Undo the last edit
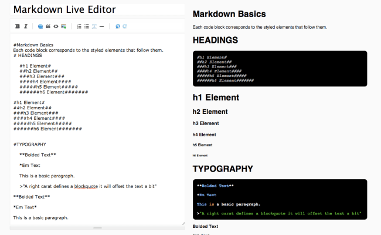 [x=118, y=26]
